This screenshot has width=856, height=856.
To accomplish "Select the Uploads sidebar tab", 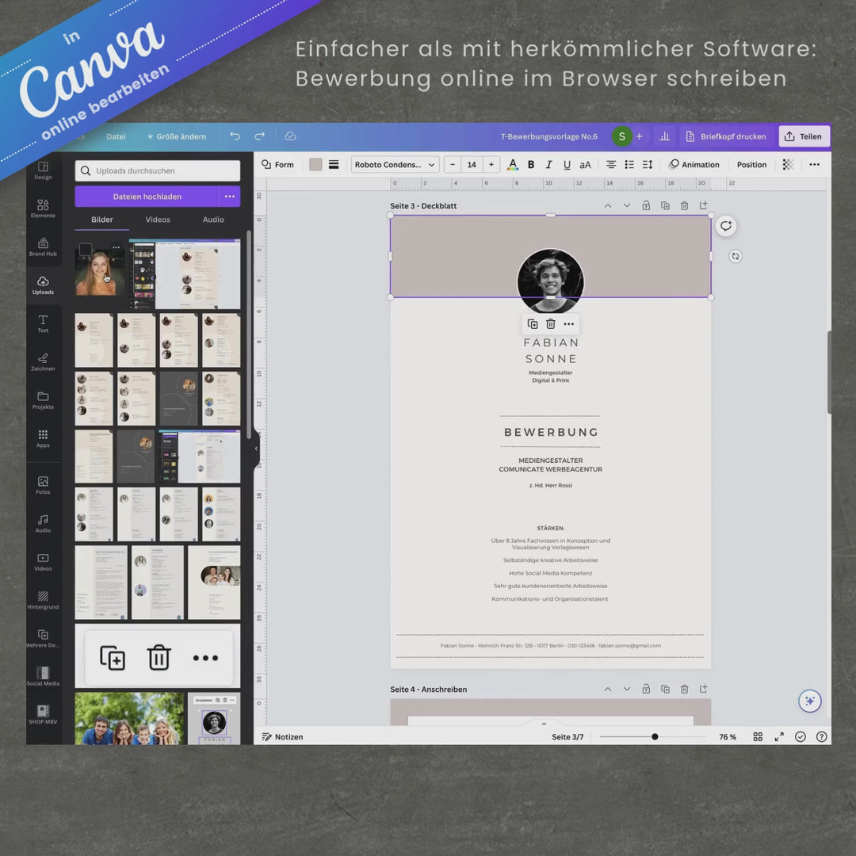I will 43,285.
